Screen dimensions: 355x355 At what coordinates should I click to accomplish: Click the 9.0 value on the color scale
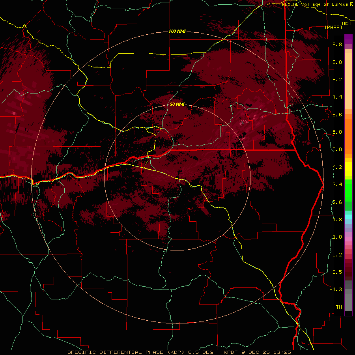(x=337, y=62)
